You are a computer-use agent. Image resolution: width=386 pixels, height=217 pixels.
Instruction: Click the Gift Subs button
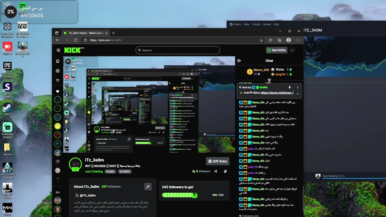[217, 161]
